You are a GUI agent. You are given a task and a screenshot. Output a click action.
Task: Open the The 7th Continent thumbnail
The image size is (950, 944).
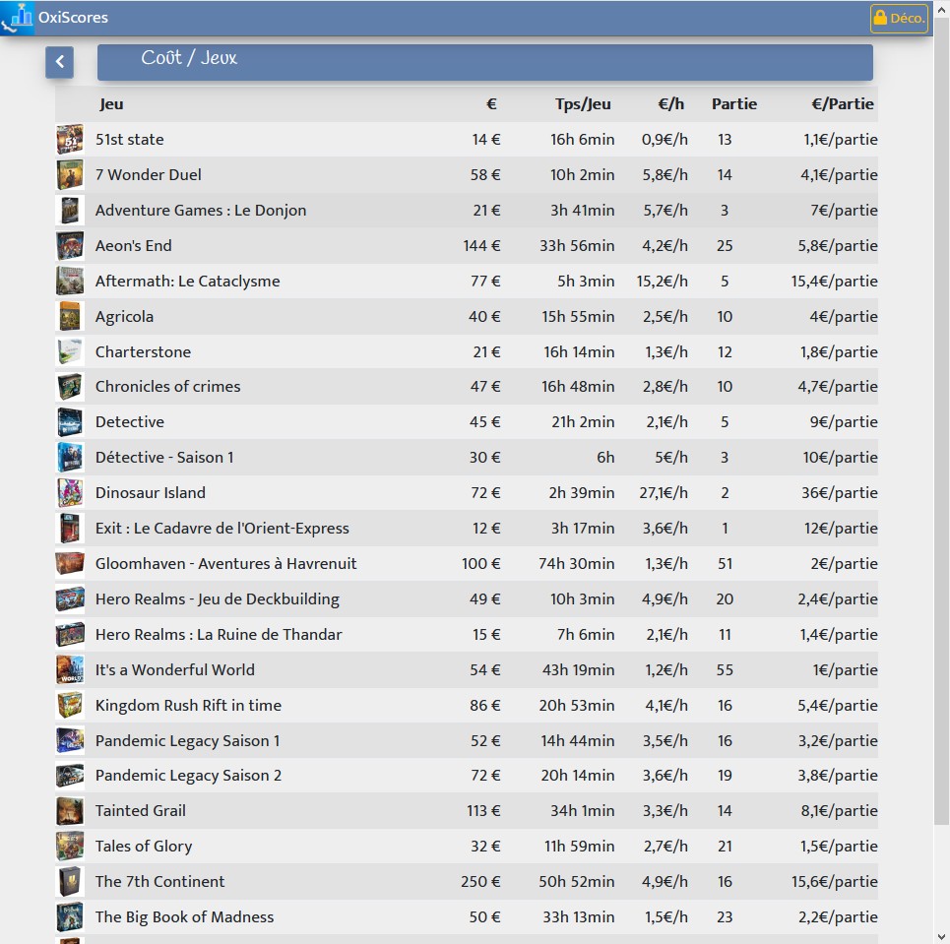pos(70,881)
